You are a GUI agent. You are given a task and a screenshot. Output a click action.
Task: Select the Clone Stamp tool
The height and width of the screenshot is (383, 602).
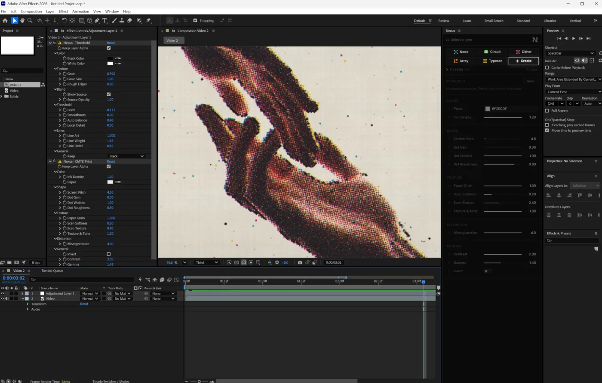[x=122, y=20]
